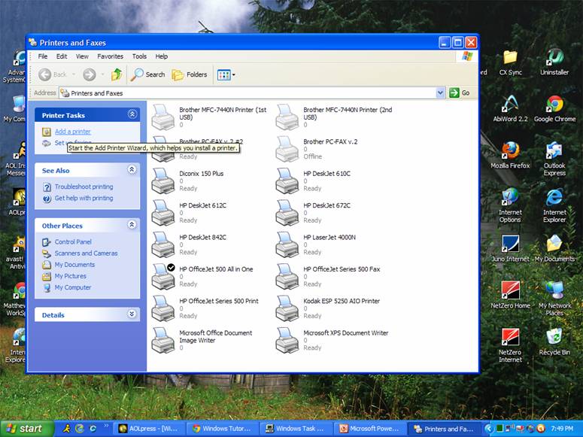
Task: Select Kodak ESP 5250 AIO Printer icon
Action: click(x=287, y=308)
